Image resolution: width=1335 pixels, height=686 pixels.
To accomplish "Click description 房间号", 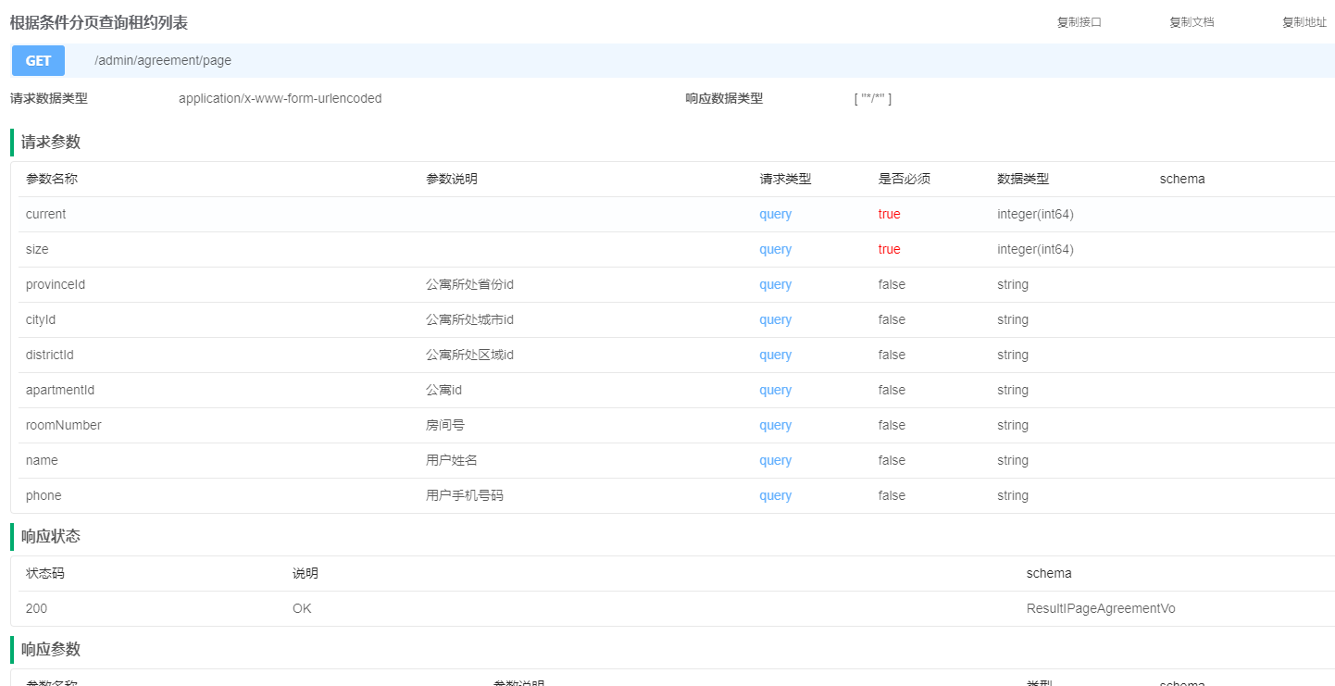I will pos(445,425).
